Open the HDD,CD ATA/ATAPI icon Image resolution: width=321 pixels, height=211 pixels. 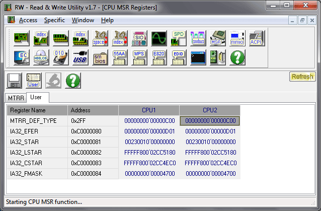click(41, 57)
